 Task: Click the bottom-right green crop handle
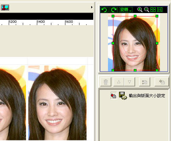point(157,70)
